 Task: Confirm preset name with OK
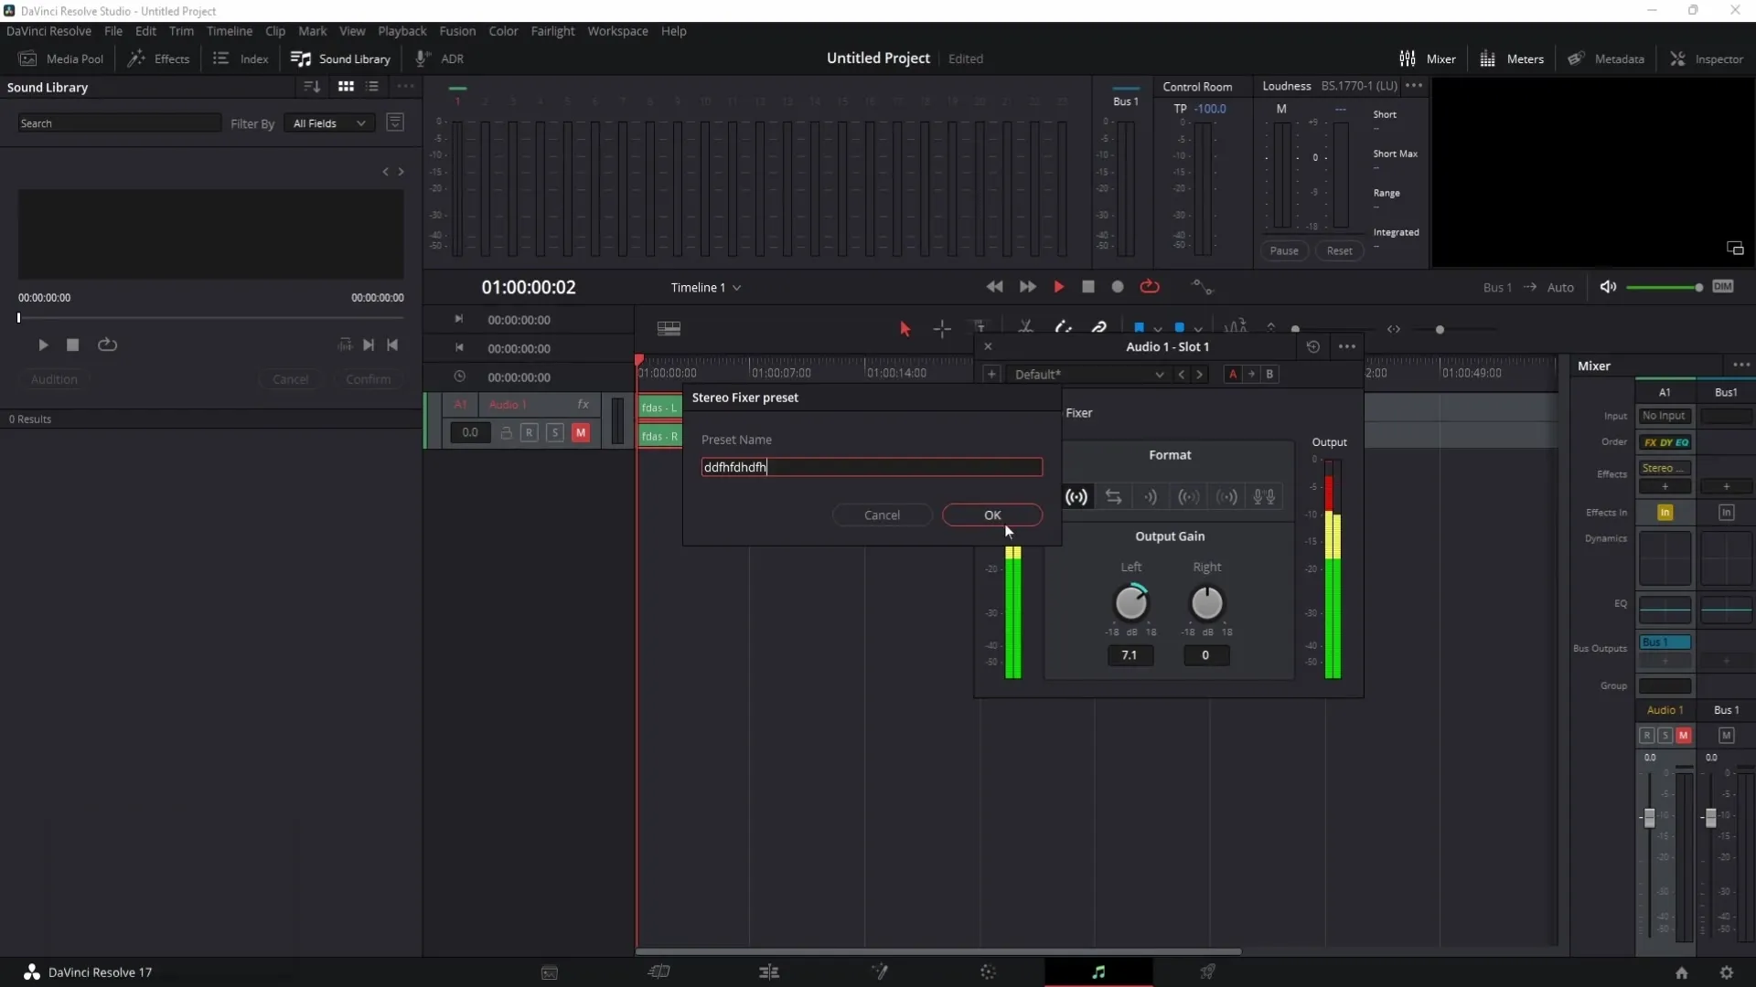point(992,515)
